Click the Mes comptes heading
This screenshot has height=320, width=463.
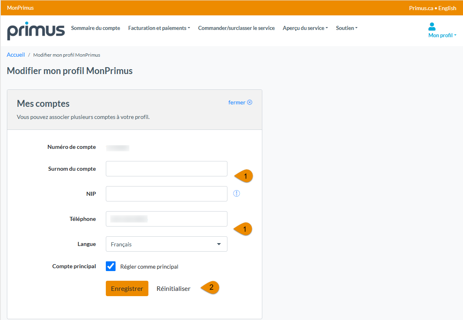(43, 104)
